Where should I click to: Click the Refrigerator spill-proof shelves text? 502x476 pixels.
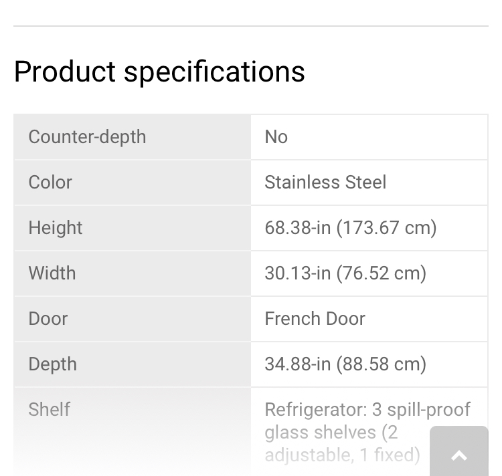click(367, 410)
